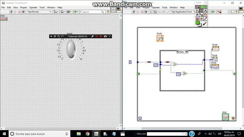The image size is (244, 137).
Task: Open Window menu in Block Diagram window
Action: pos(173,8)
